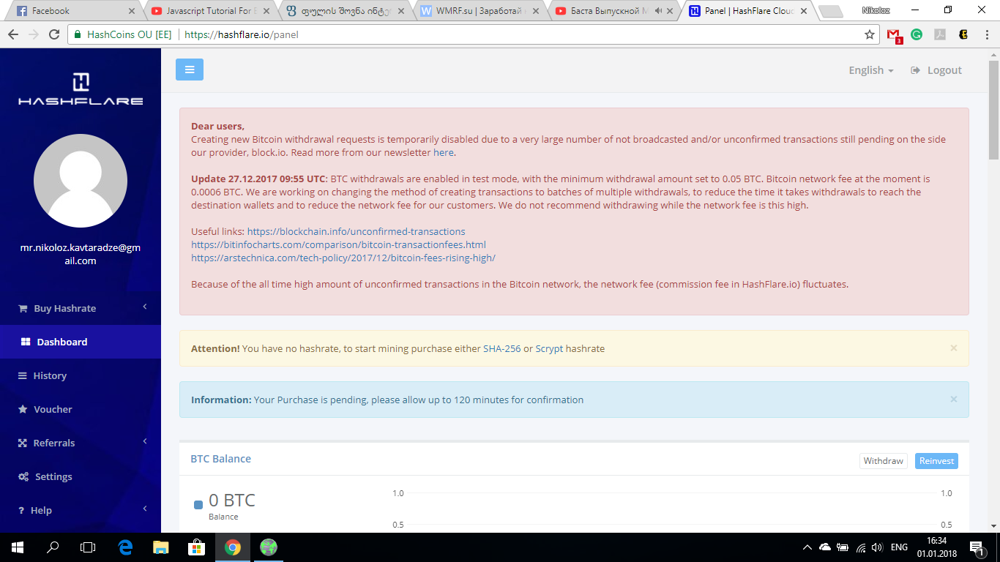Follow the Scrypt hashrate link
This screenshot has width=1000, height=562.
549,348
